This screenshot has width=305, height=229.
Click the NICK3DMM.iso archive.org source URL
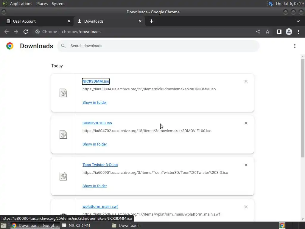coord(149,89)
